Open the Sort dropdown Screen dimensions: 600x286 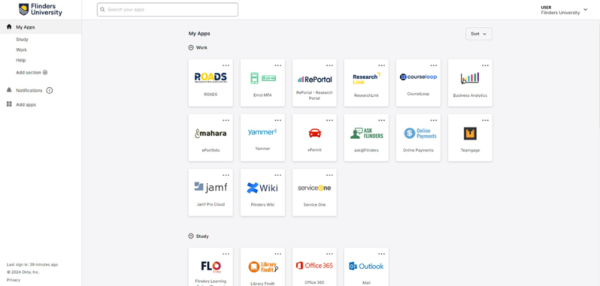[479, 33]
